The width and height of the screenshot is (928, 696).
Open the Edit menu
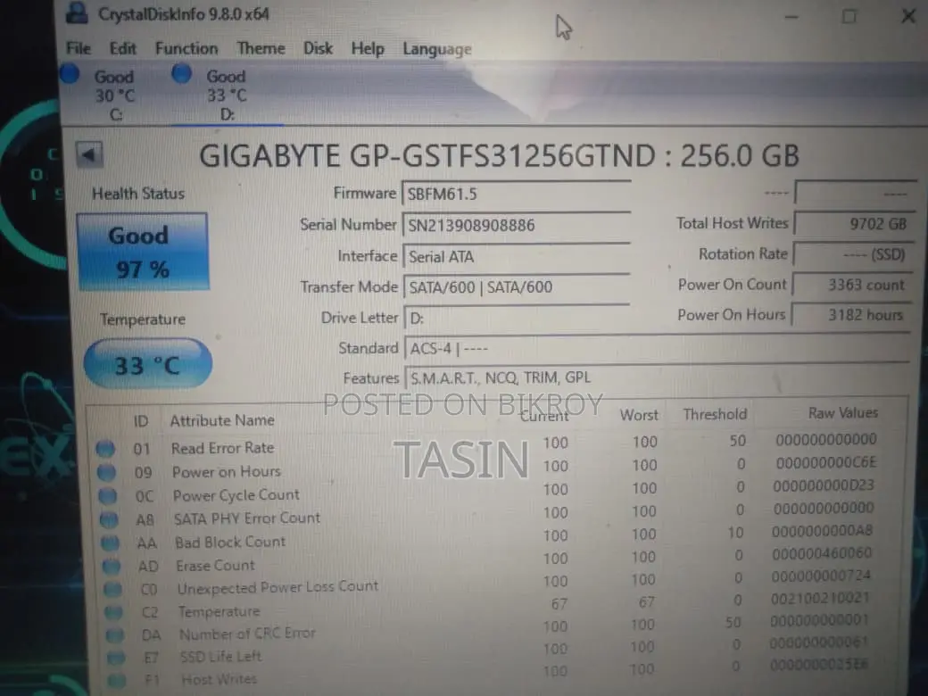point(122,48)
